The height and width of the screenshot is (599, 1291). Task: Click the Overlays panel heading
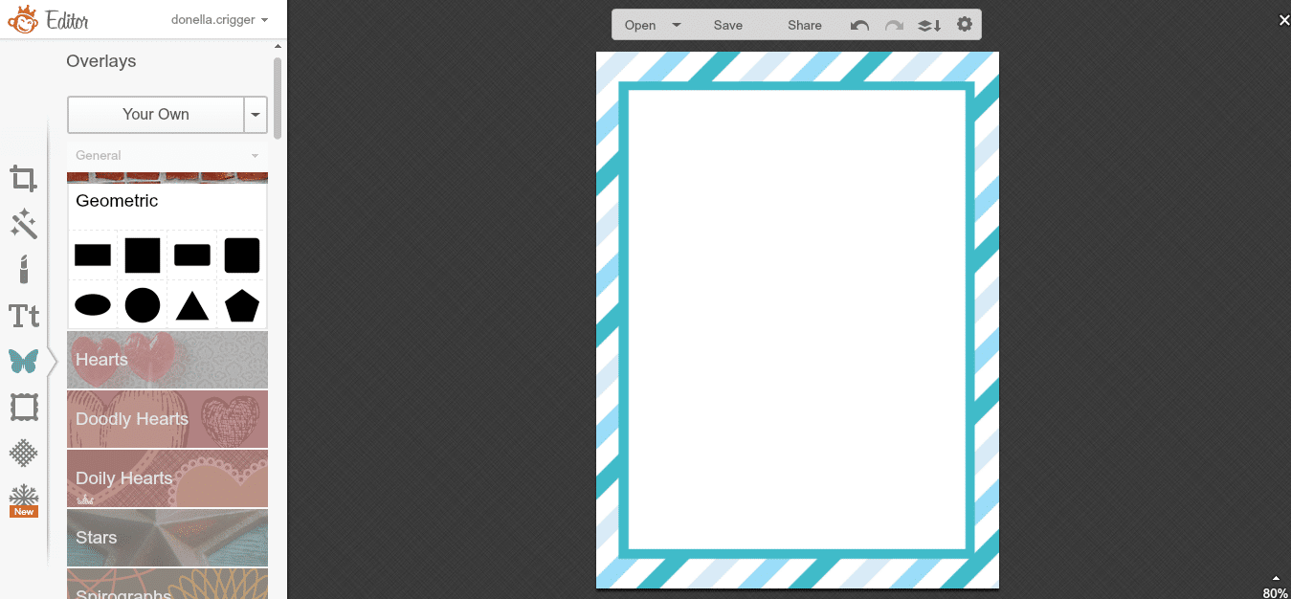coord(101,61)
